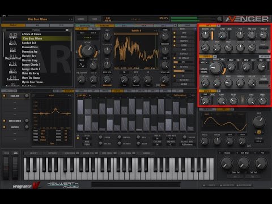
Task: Toggle the Equalizer LED in the FX rack
Action: 4,96
